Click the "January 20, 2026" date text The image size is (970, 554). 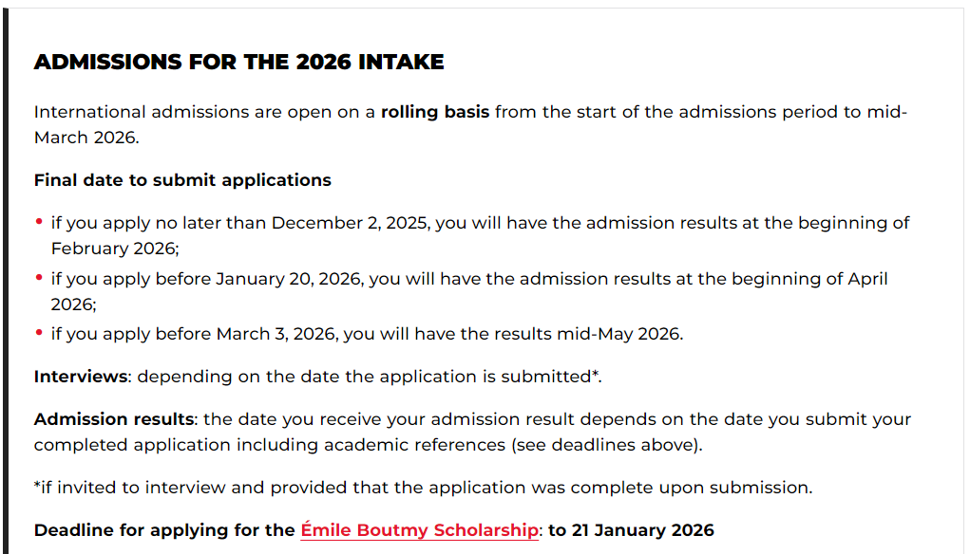[x=290, y=279]
